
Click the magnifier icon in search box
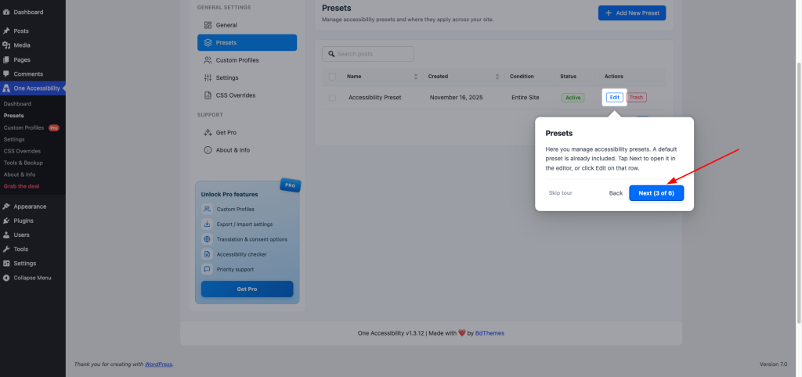331,54
